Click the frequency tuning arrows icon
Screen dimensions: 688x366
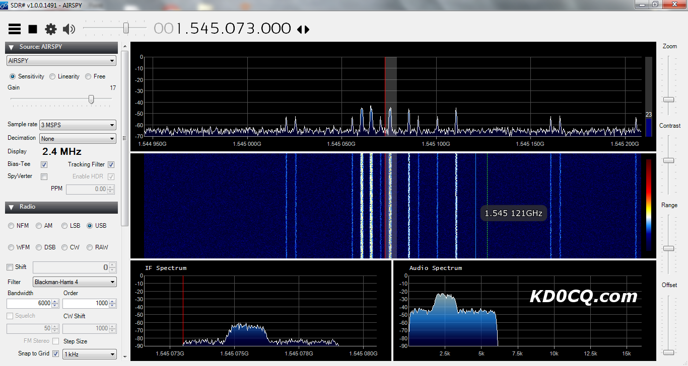[x=303, y=29]
